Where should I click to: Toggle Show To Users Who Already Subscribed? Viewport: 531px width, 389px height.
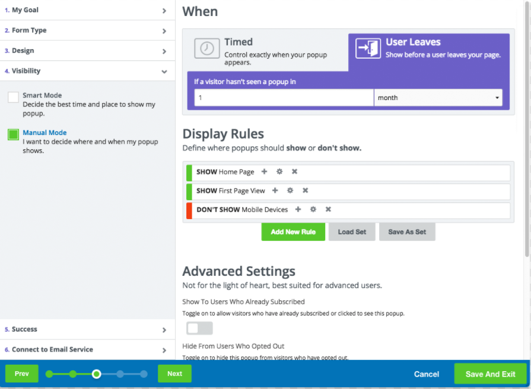click(199, 328)
